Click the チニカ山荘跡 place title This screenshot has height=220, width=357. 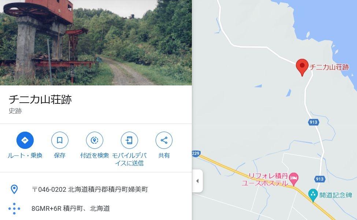point(40,100)
